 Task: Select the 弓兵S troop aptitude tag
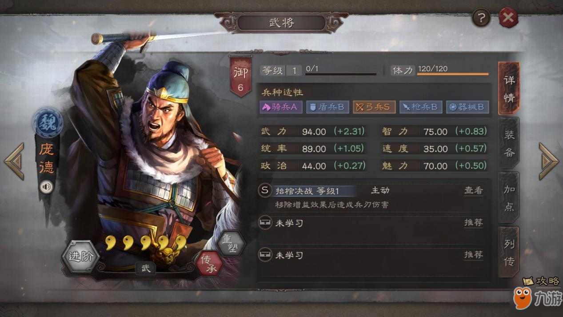(x=374, y=107)
